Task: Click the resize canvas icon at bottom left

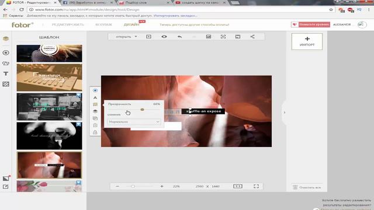Action: coord(6,178)
